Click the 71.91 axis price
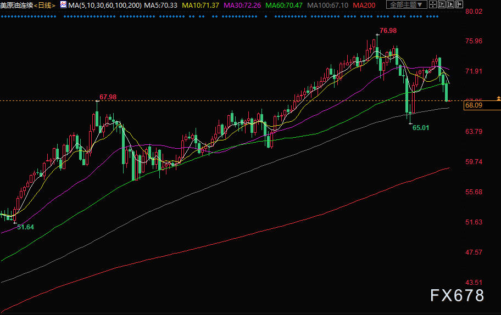Image resolution: width=501 pixels, height=315 pixels. (x=474, y=71)
